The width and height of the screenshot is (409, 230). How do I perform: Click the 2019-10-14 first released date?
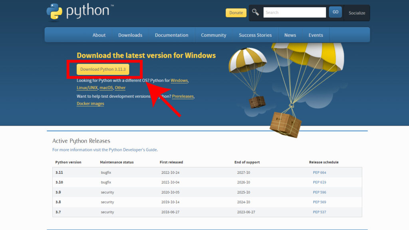(170, 202)
